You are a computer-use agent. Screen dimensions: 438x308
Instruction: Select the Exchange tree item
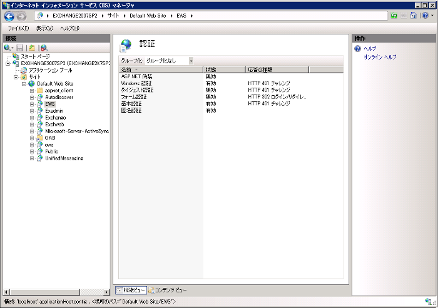(x=56, y=118)
